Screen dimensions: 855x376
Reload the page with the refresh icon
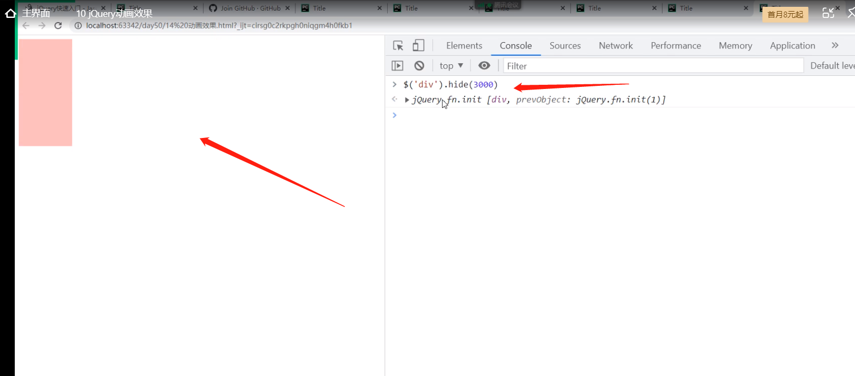58,25
